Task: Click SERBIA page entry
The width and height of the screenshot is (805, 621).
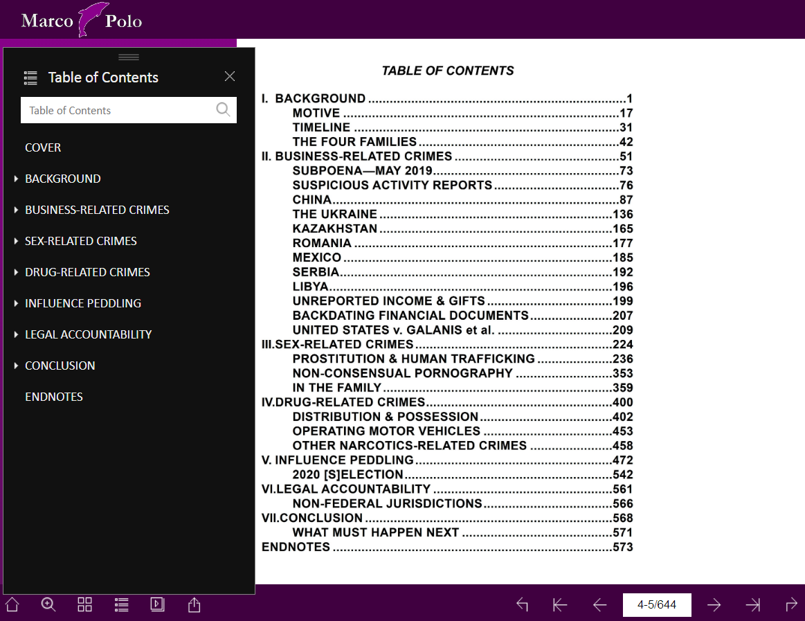Action: coord(462,271)
